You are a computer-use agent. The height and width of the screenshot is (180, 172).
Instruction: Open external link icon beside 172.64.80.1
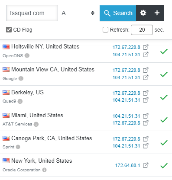pos(146,165)
